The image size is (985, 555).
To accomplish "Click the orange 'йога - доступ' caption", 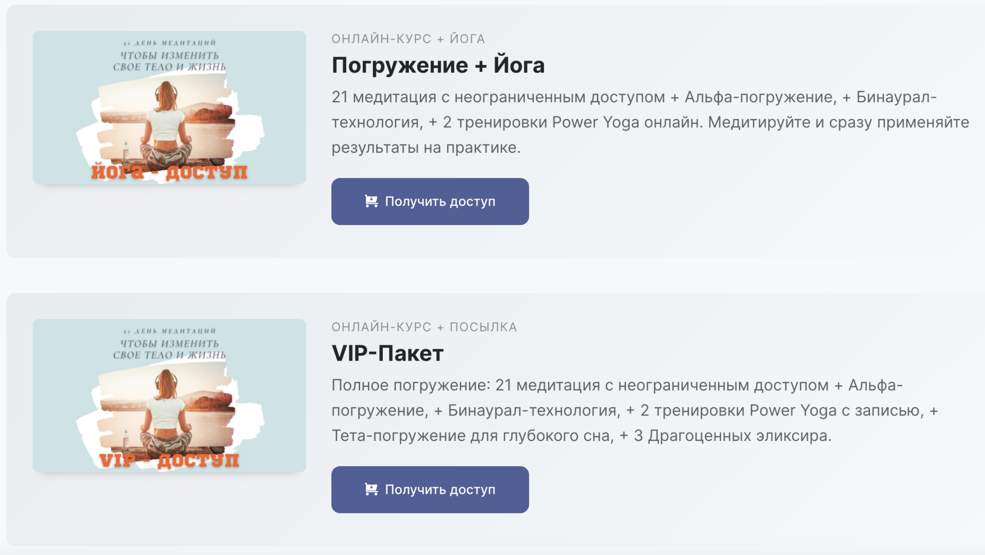I will [169, 172].
